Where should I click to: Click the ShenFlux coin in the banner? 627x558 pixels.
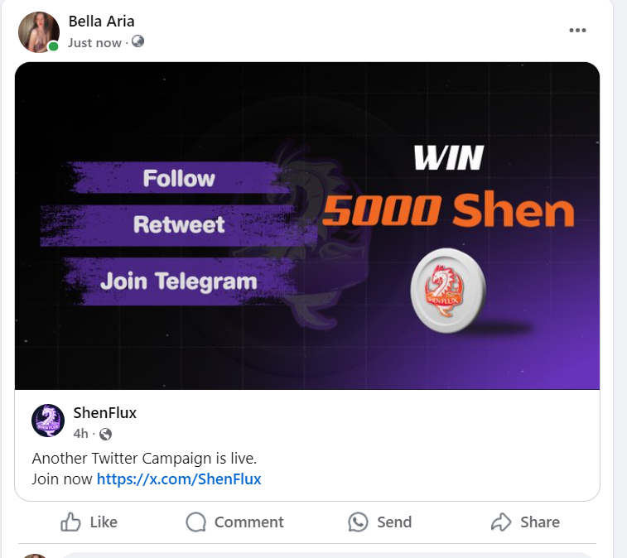coord(448,291)
